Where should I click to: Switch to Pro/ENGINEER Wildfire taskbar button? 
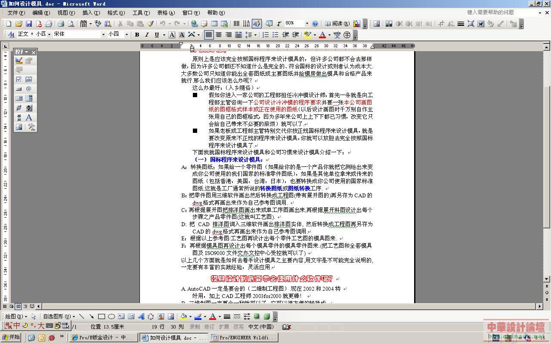[x=244, y=338]
